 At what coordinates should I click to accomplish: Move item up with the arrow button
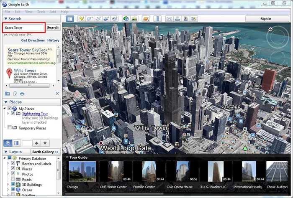pos(37,143)
